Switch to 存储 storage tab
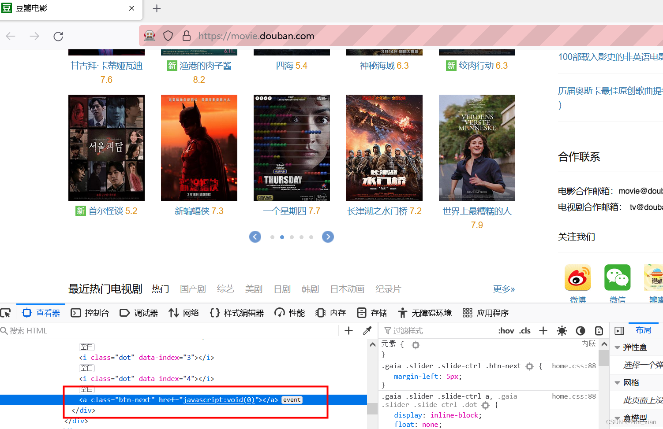This screenshot has width=663, height=429. coord(372,313)
